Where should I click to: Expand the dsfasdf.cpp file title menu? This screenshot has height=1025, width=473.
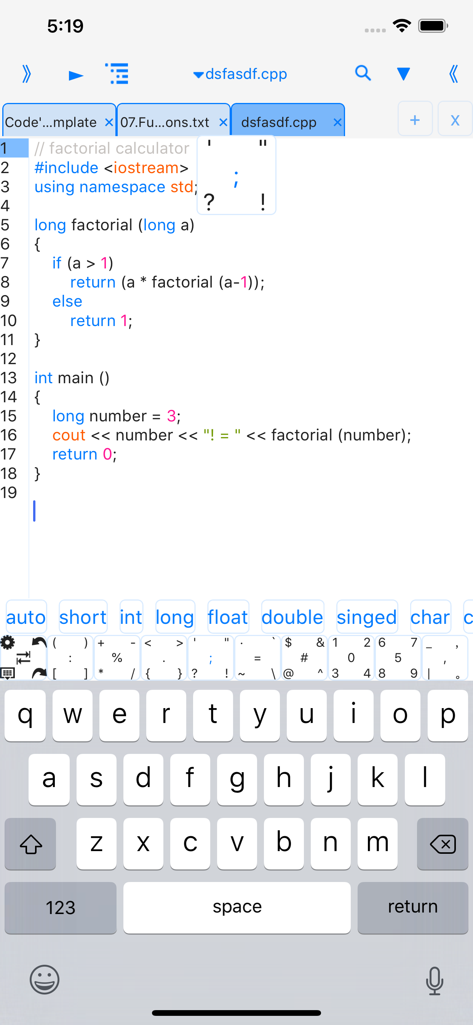click(240, 74)
